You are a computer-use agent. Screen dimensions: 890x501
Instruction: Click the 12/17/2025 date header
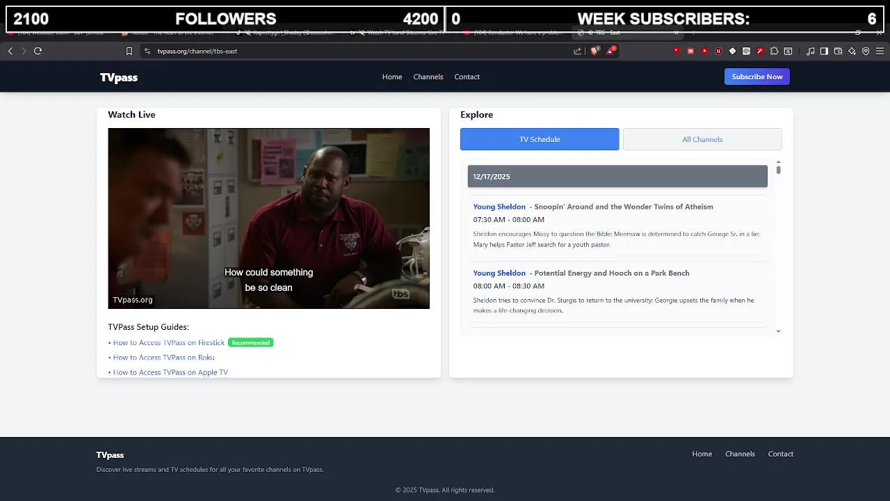click(617, 176)
